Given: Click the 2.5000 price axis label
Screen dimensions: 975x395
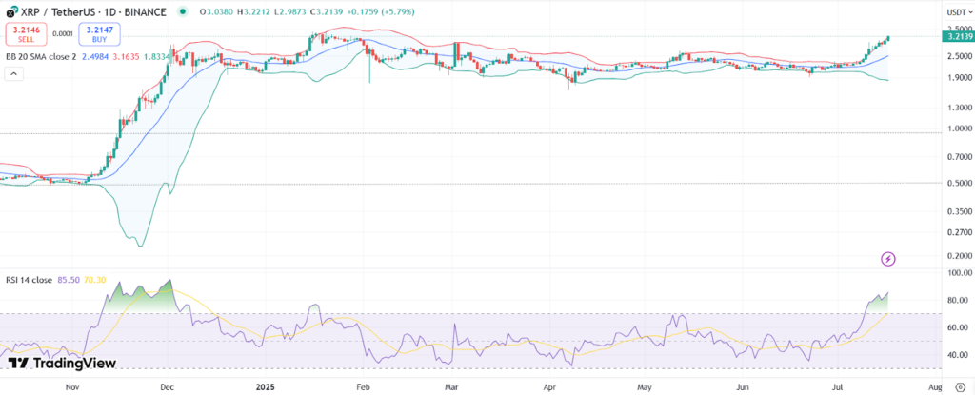Looking at the screenshot, I should pos(960,56).
